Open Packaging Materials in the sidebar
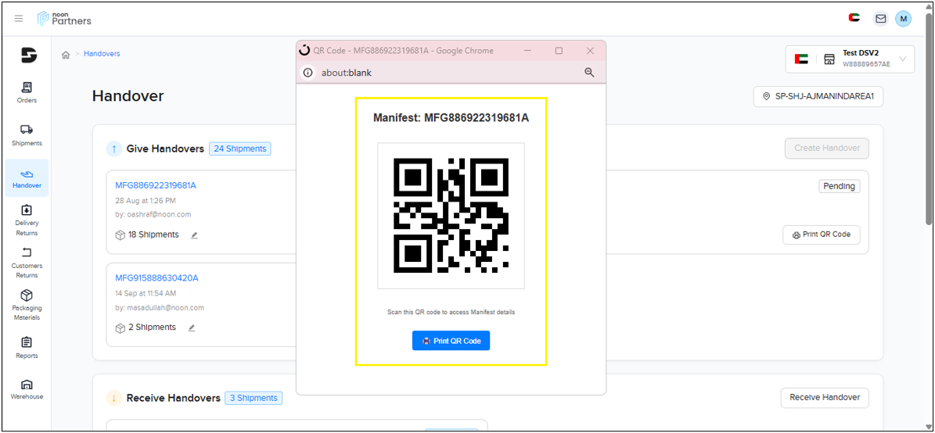Image resolution: width=935 pixels, height=433 pixels. click(27, 306)
